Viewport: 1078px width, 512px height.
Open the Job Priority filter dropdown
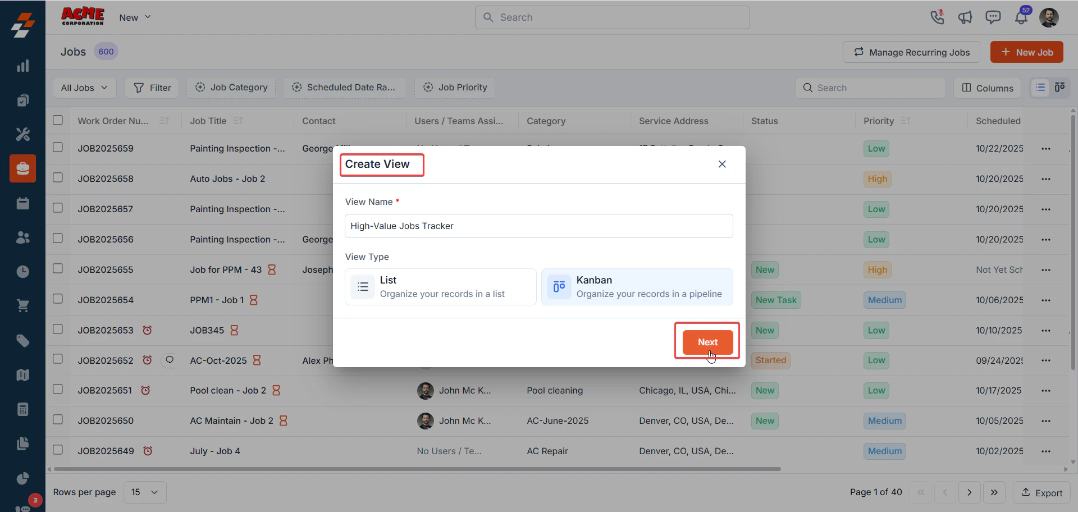point(455,88)
